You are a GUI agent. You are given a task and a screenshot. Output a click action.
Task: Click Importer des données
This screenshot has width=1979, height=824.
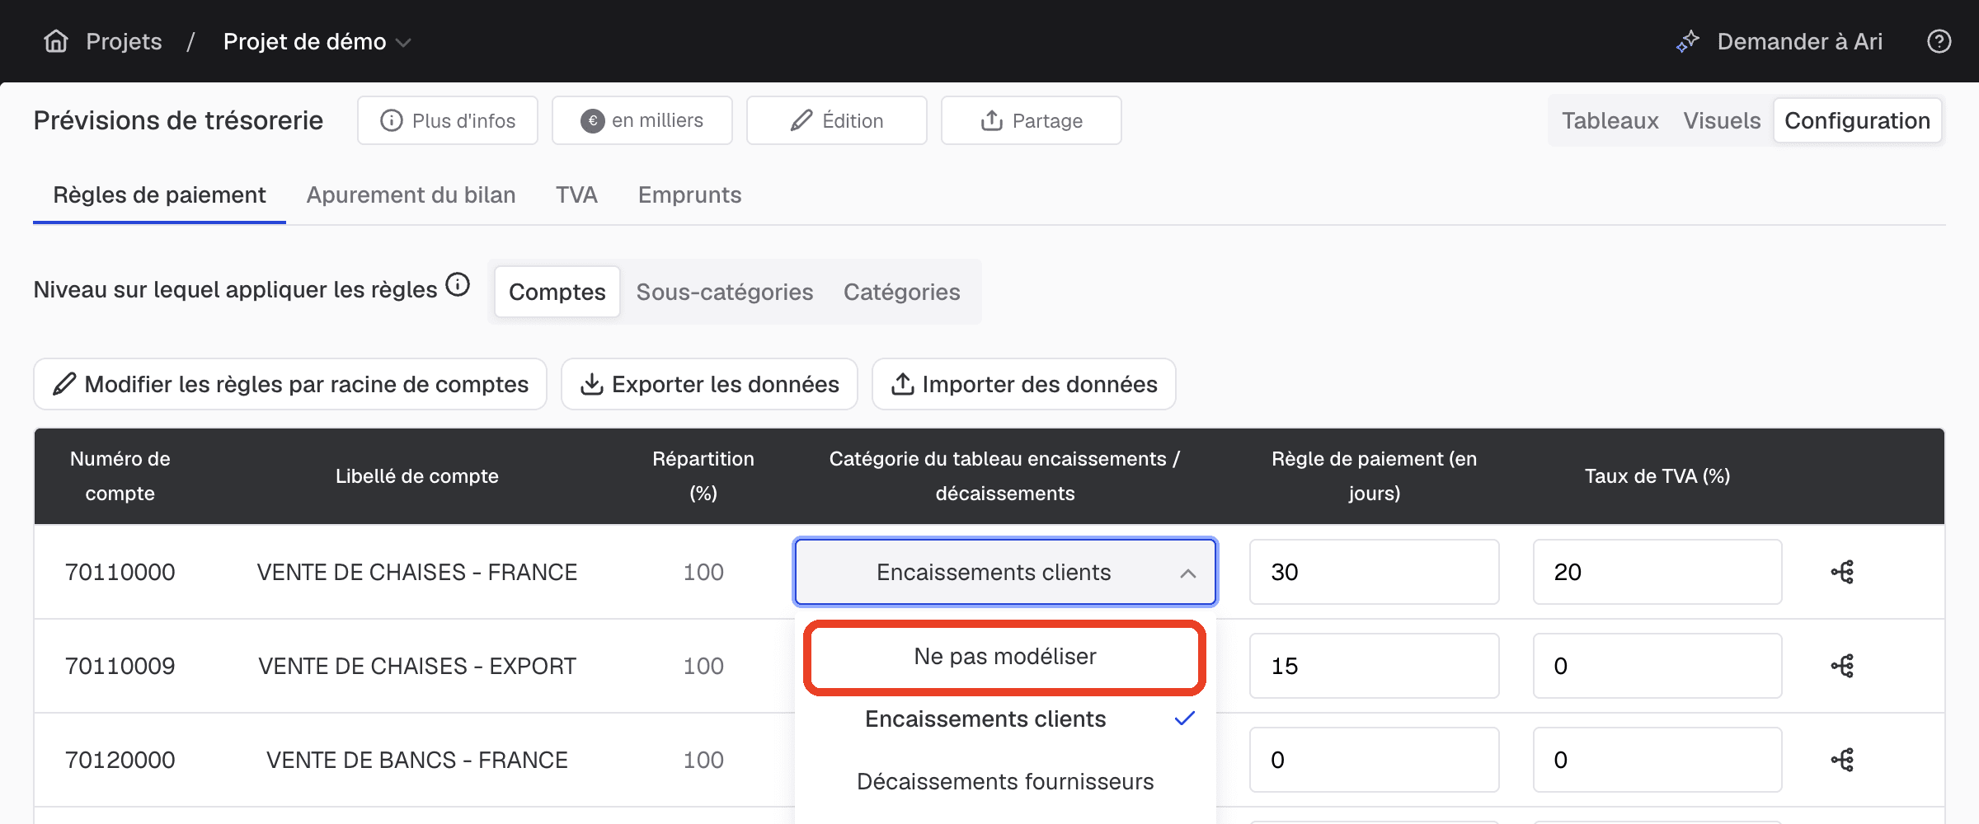(x=1024, y=384)
